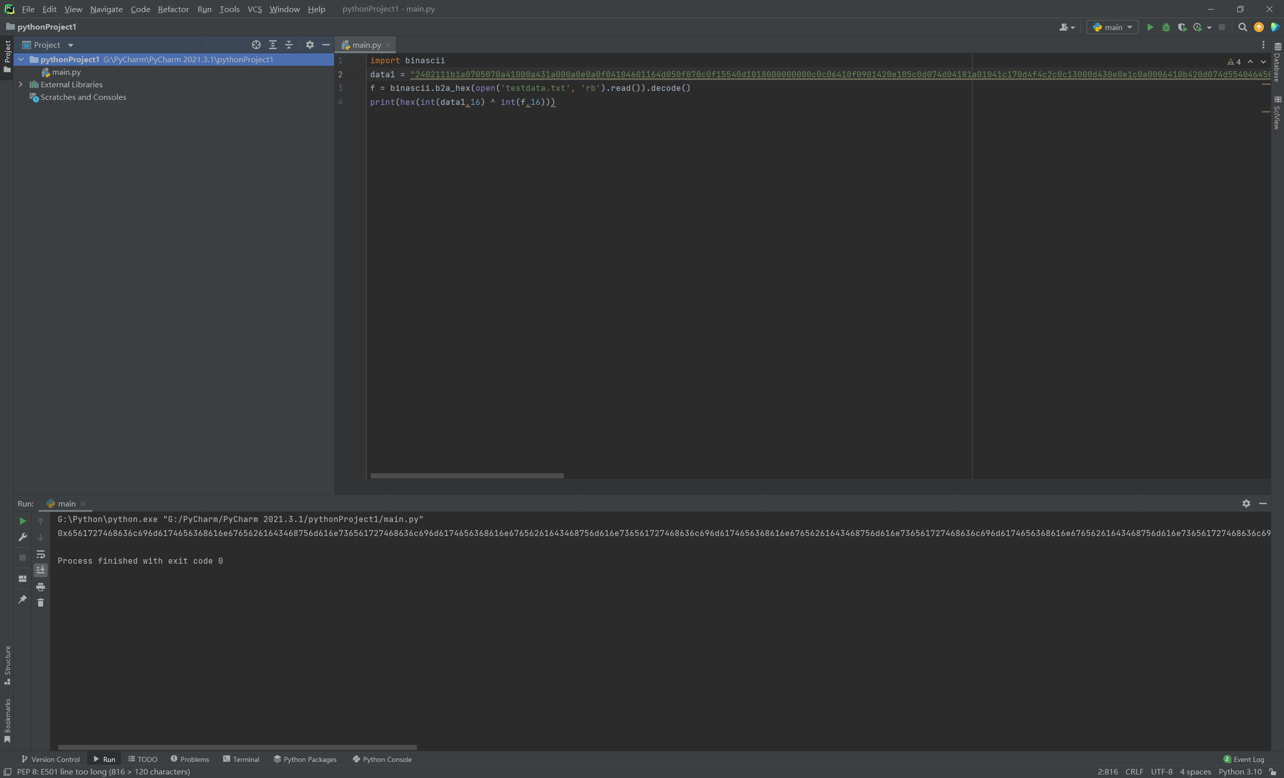Open the Refactor menu
Image resolution: width=1284 pixels, height=778 pixels.
click(173, 9)
